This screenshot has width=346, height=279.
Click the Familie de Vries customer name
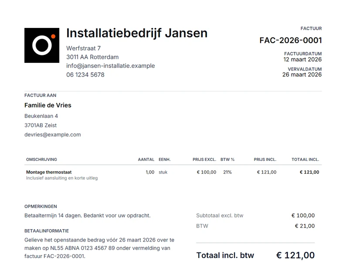(x=48, y=105)
